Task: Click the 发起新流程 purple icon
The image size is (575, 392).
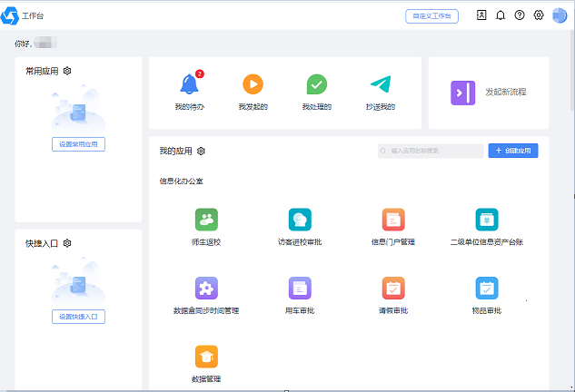Action: coord(462,93)
